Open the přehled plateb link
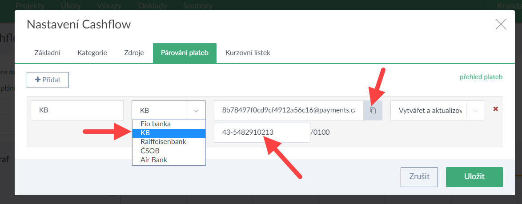The height and width of the screenshot is (204, 522). pos(481,77)
